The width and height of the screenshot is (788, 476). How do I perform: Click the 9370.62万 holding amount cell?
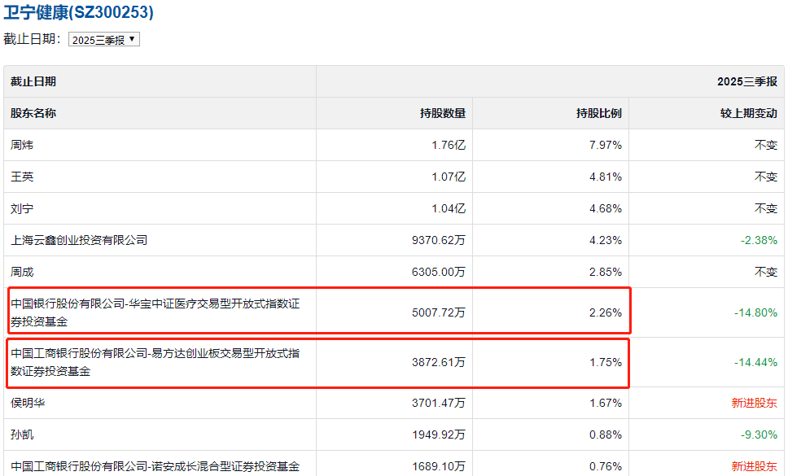click(x=440, y=240)
